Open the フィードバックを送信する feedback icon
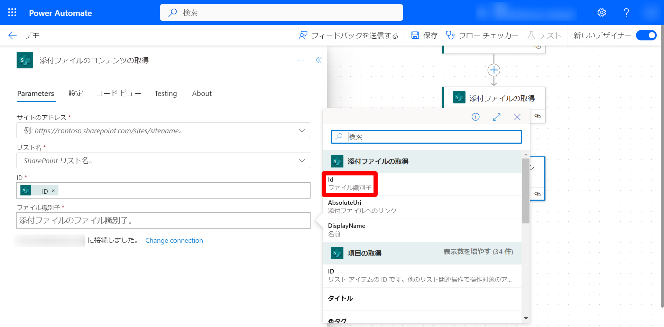Image resolution: width=664 pixels, height=327 pixels. point(303,35)
